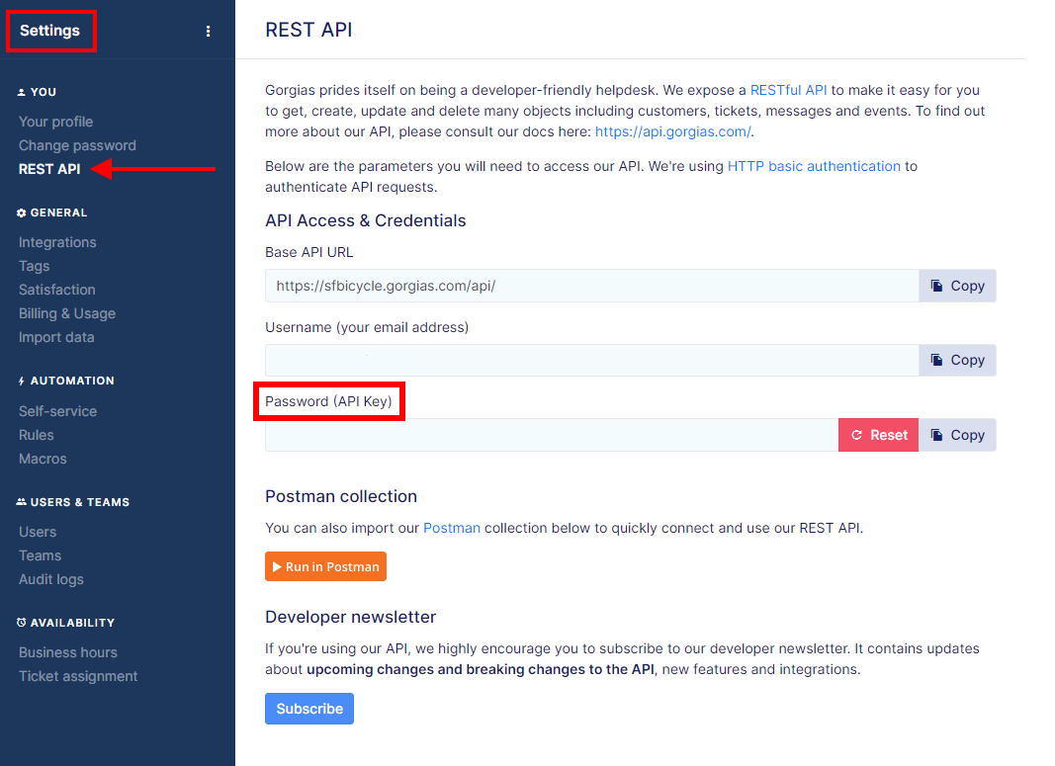Open Teams settings page
The width and height of the screenshot is (1055, 766).
(x=41, y=555)
